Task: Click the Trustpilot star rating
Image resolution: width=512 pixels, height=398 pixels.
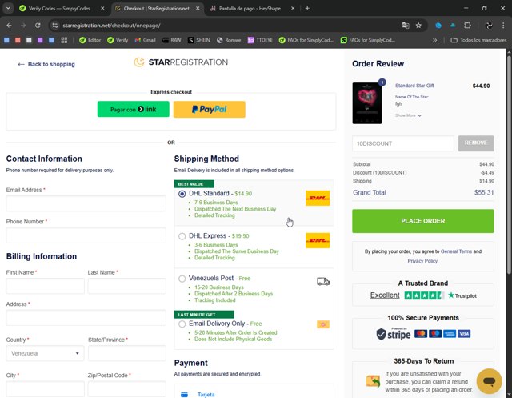Action: point(424,295)
